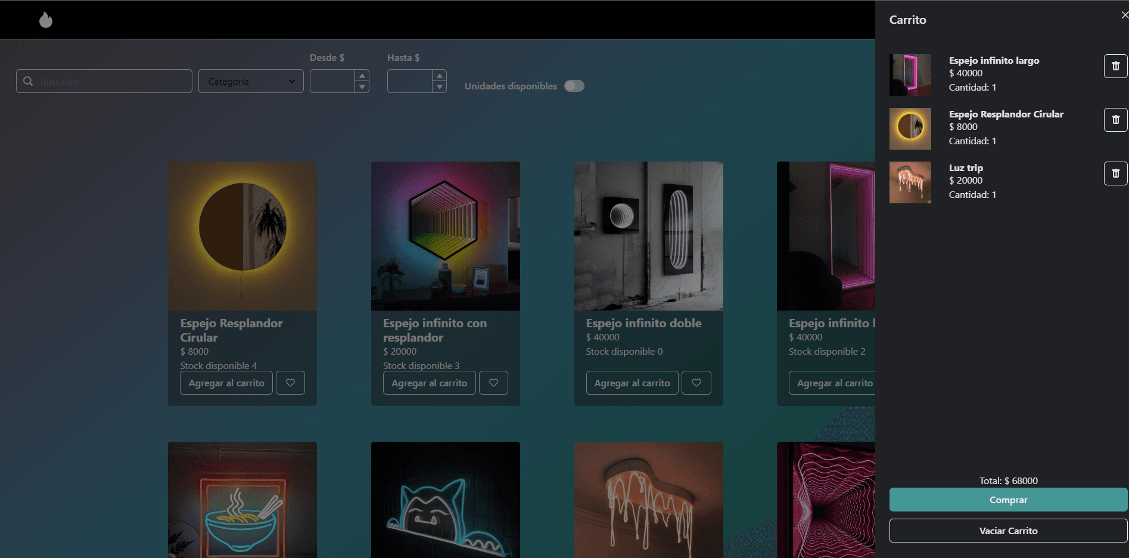Click the Desde $ price input
The image size is (1129, 558).
coord(332,81)
